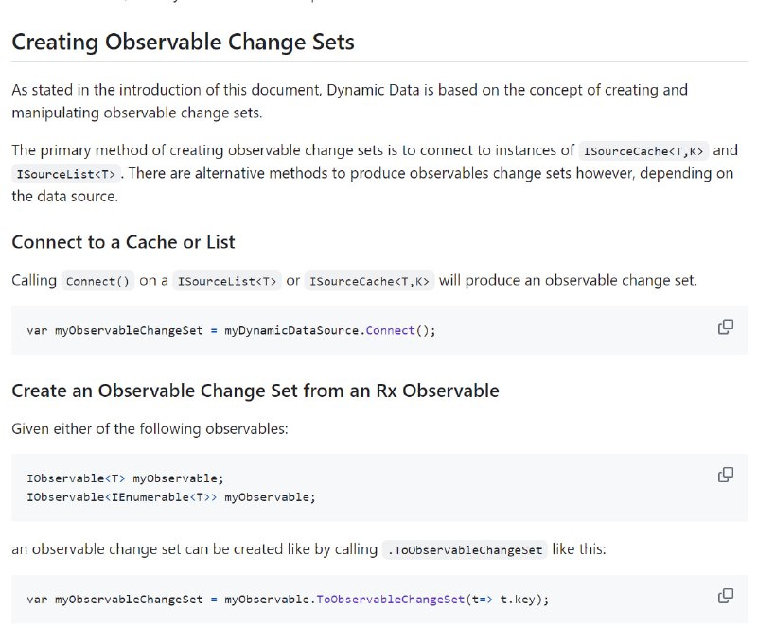Click the purple Connect method in the code block
The image size is (757, 643).
click(x=390, y=330)
